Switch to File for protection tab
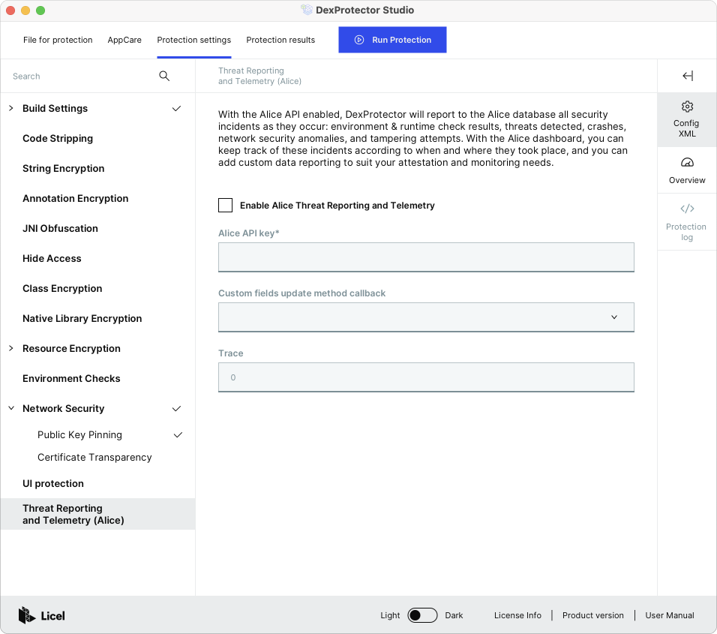Image resolution: width=717 pixels, height=634 pixels. pyautogui.click(x=58, y=40)
